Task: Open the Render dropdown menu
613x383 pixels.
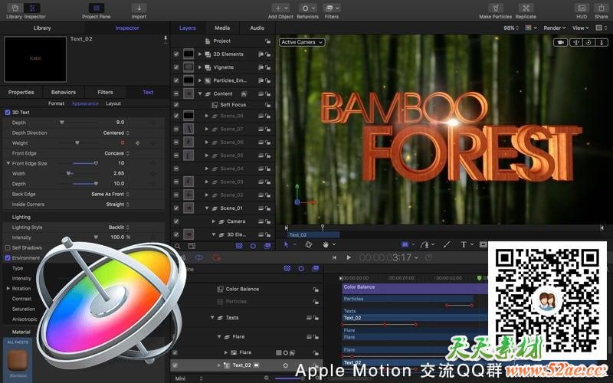Action: (x=554, y=28)
